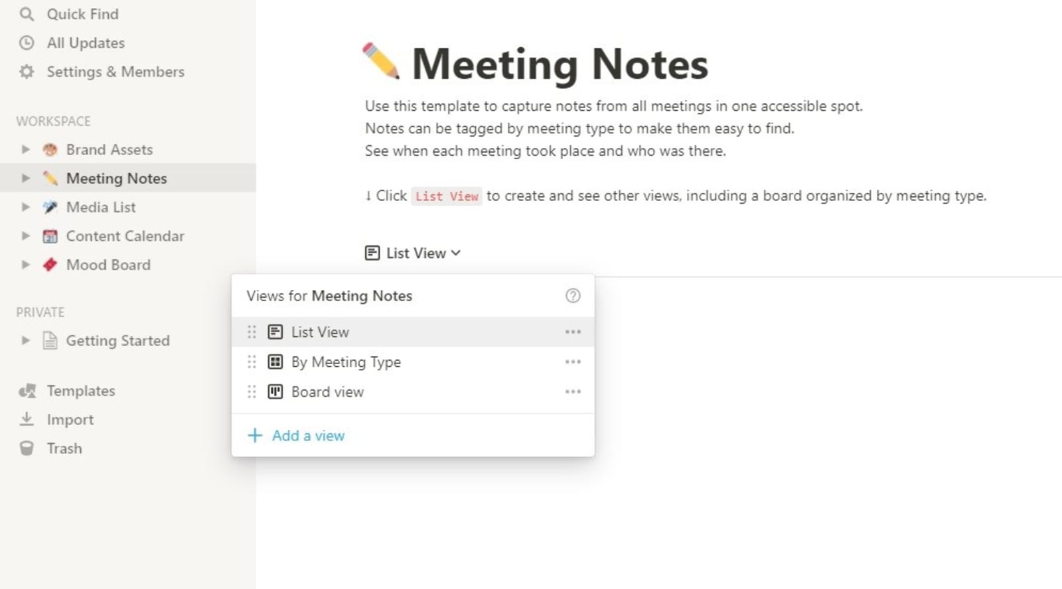Click the All Updates clock icon
The image size is (1062, 589).
click(27, 43)
